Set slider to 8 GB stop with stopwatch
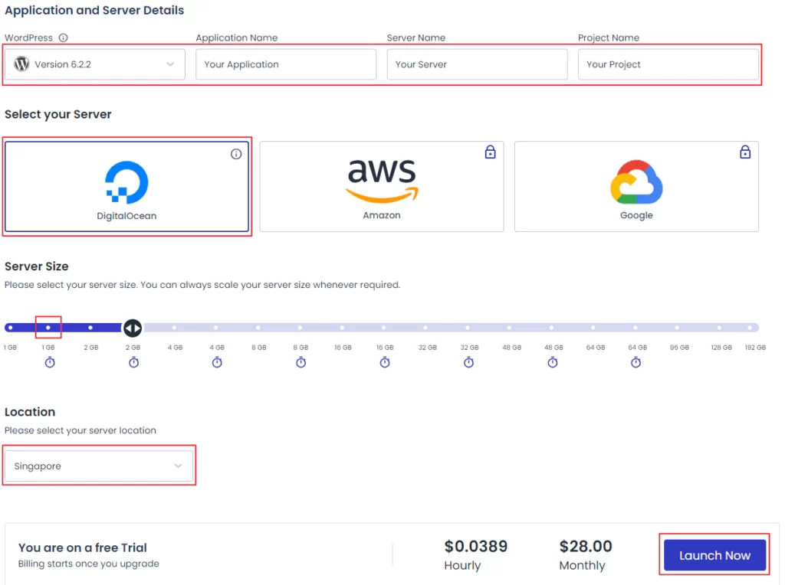Image resolution: width=785 pixels, height=585 pixels. pyautogui.click(x=300, y=328)
